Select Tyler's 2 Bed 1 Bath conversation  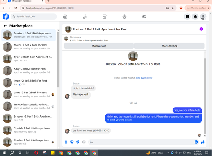coord(28,59)
